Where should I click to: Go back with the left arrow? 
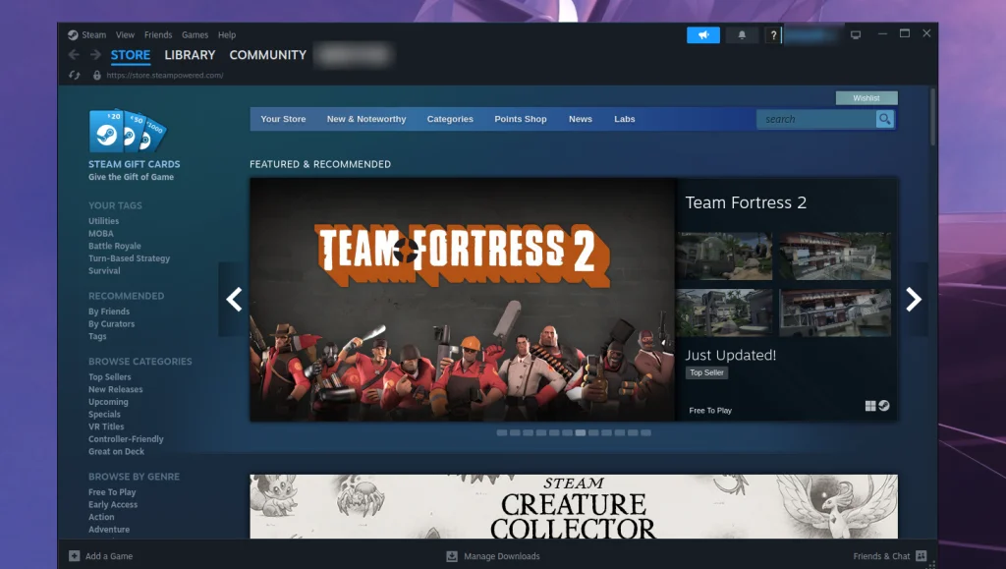click(74, 55)
